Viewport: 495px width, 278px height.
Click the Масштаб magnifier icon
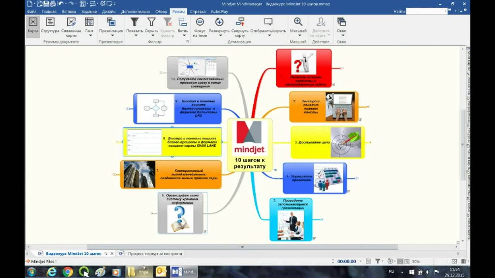(x=298, y=22)
